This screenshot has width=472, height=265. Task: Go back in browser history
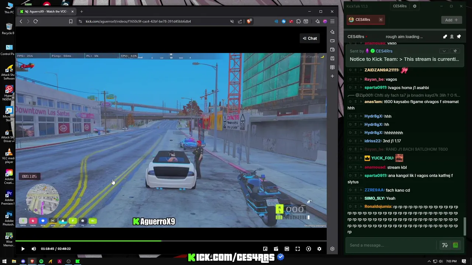tap(21, 21)
